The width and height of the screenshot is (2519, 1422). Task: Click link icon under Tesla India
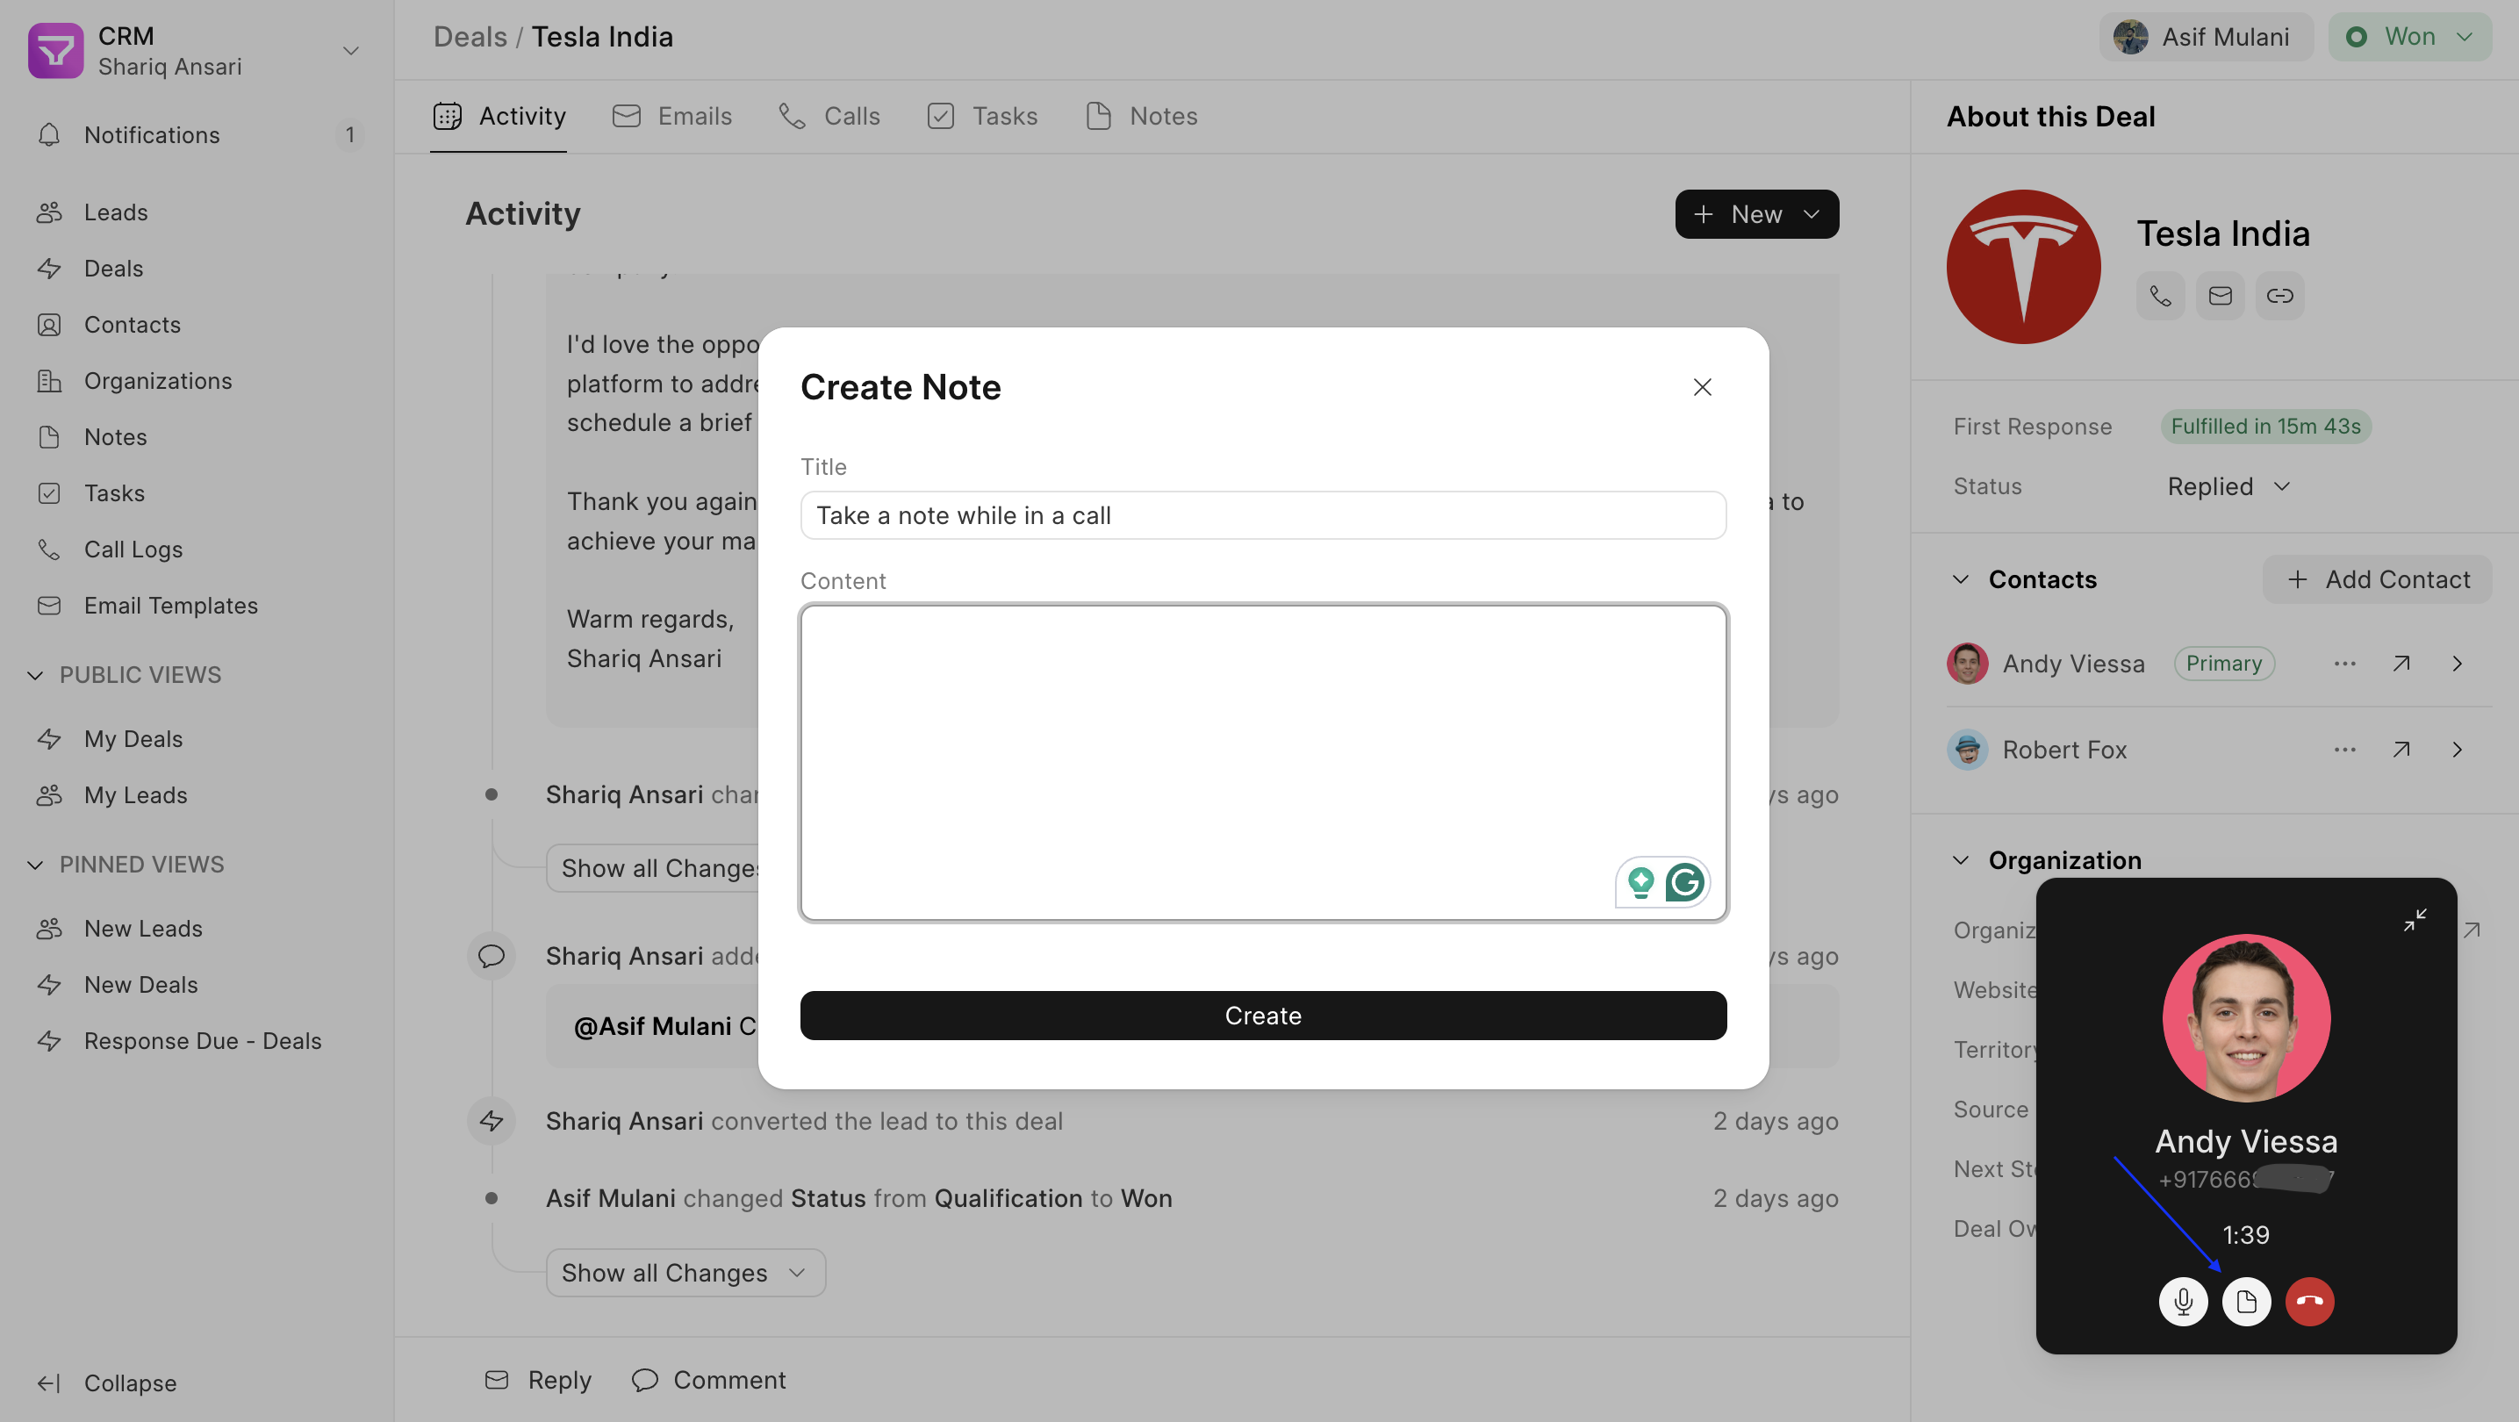click(x=2279, y=295)
